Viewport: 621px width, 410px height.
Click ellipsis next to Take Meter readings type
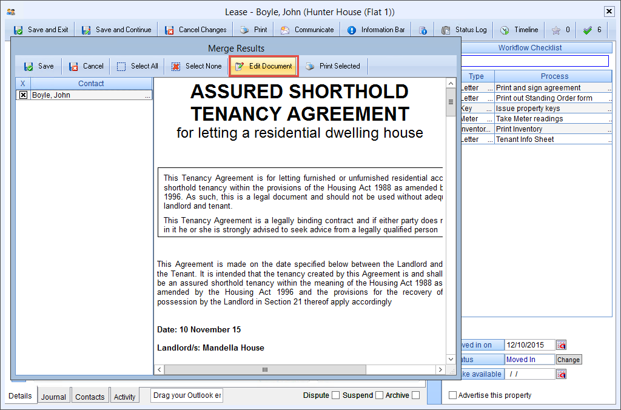click(490, 119)
